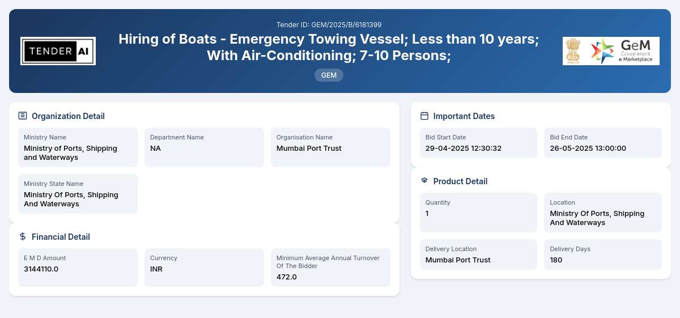Select the Bid Start Date card
680x318 pixels.
coord(478,143)
